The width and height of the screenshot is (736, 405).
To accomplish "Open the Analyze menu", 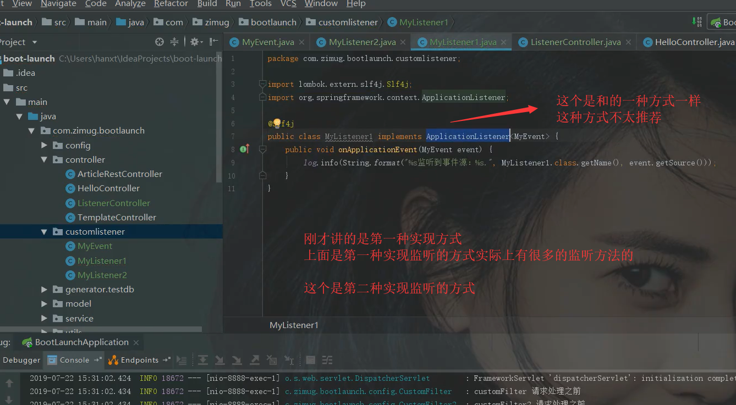I will click(x=130, y=4).
